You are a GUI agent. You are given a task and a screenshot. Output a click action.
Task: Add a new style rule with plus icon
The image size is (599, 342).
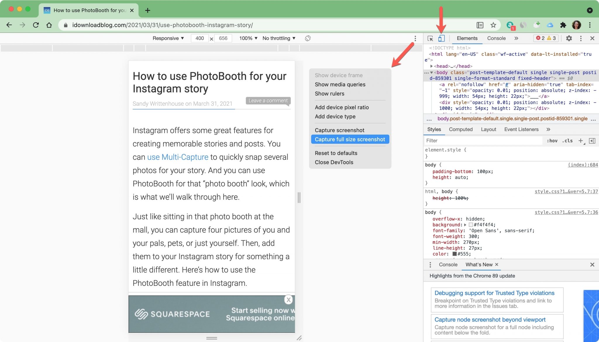(x=581, y=141)
